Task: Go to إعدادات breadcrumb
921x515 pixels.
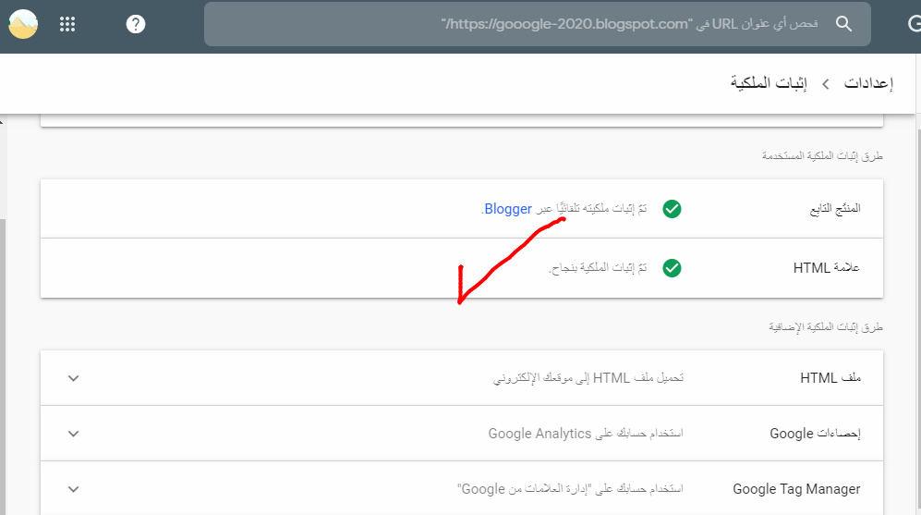Action: click(868, 83)
